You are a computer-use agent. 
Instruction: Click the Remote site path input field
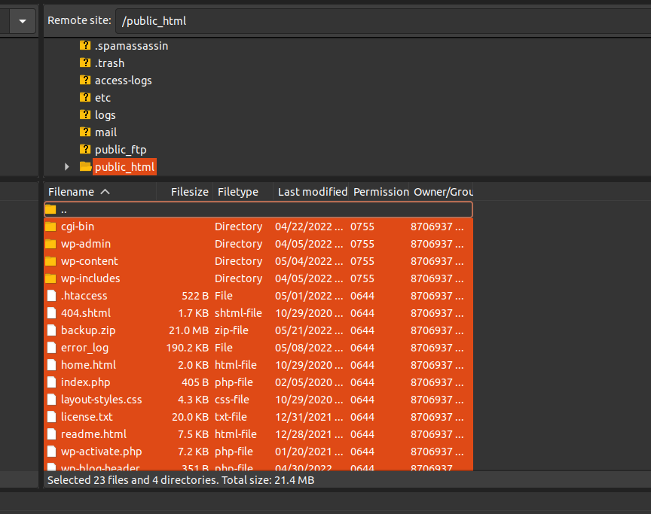coord(377,21)
